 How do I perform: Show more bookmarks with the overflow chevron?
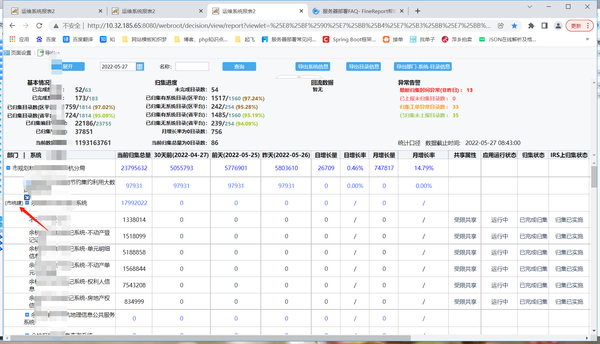click(587, 39)
